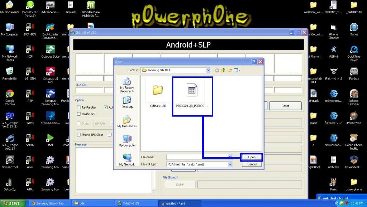Select the My Network Places desktop icon
Screen dimensions: 367x207
click(x=10, y=53)
